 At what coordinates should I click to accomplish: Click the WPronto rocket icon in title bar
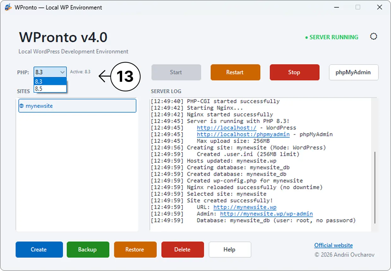(x=8, y=7)
